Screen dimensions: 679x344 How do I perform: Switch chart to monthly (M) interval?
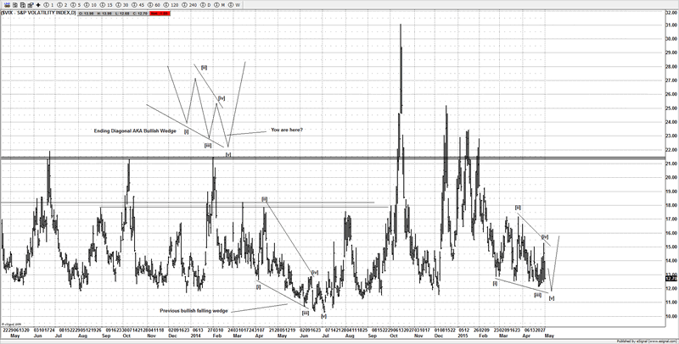(219, 5)
